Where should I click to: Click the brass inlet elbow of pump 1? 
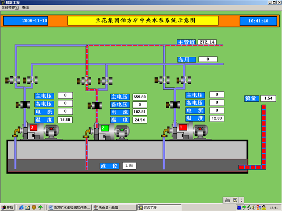click(x=165, y=133)
